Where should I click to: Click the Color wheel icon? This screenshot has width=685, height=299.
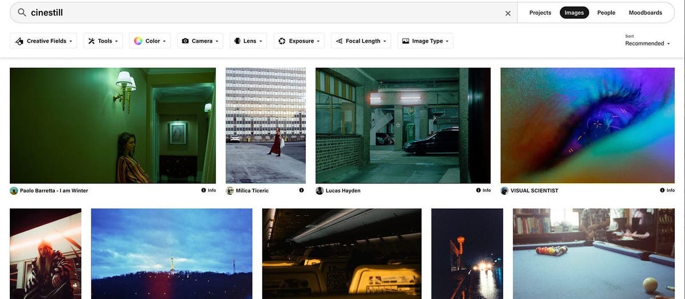[138, 41]
